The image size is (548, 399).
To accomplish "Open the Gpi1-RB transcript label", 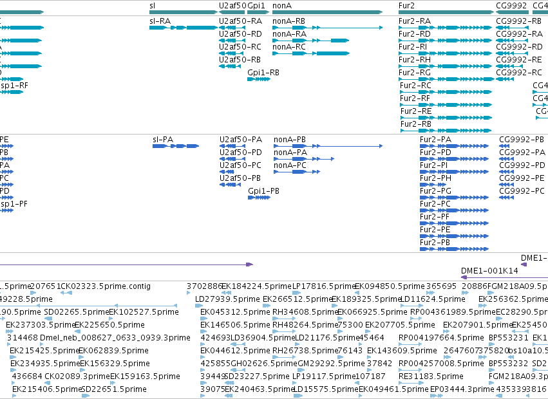I will 263,73.
